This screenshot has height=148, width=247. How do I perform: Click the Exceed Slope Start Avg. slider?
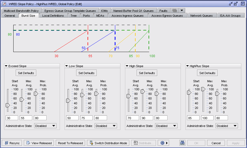(8, 105)
